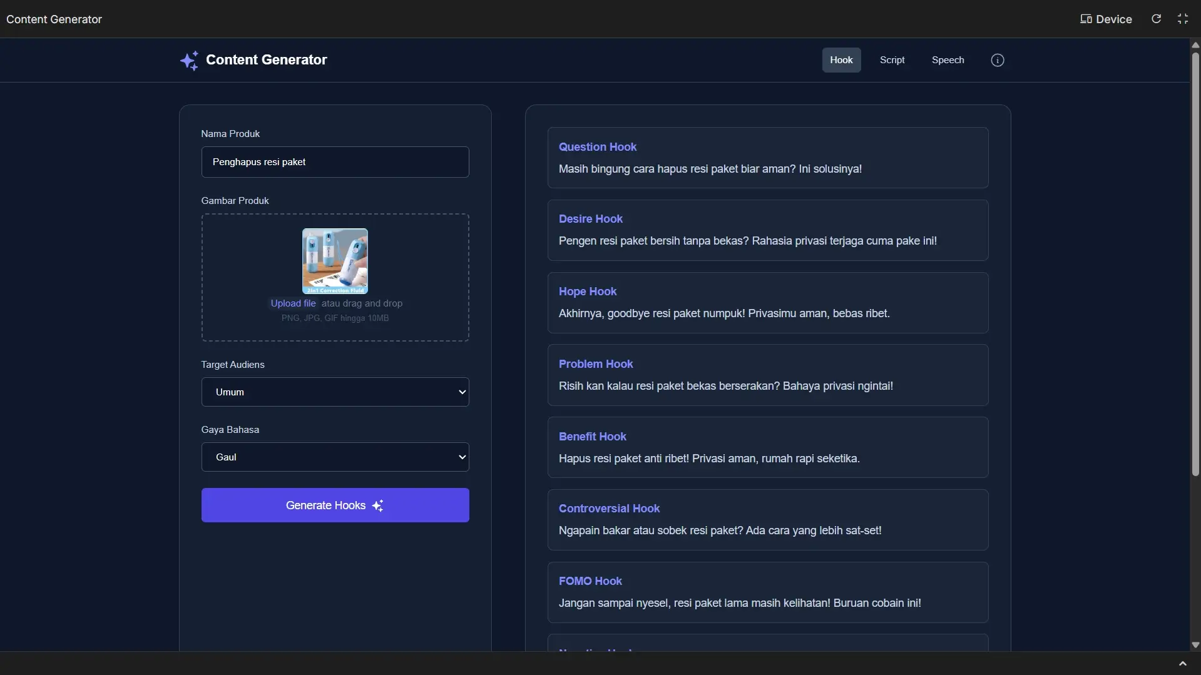Click the Content Generator header title
Viewport: 1201px width, 675px height.
click(x=266, y=60)
